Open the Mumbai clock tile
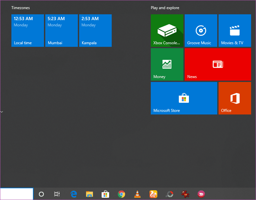256x200 pixels. coord(62,31)
